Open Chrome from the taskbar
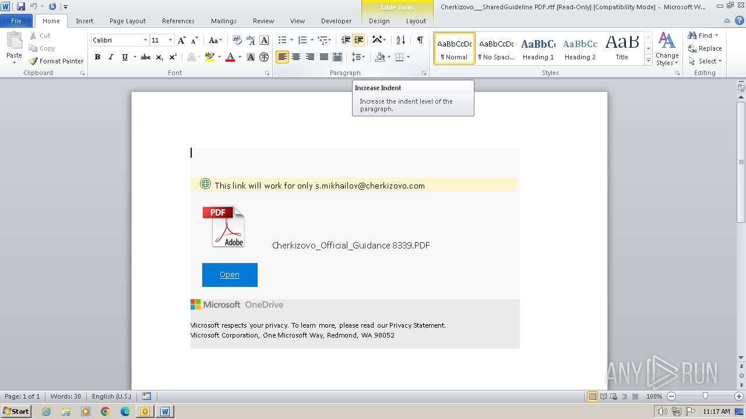The width and height of the screenshot is (746, 419). pos(105,411)
